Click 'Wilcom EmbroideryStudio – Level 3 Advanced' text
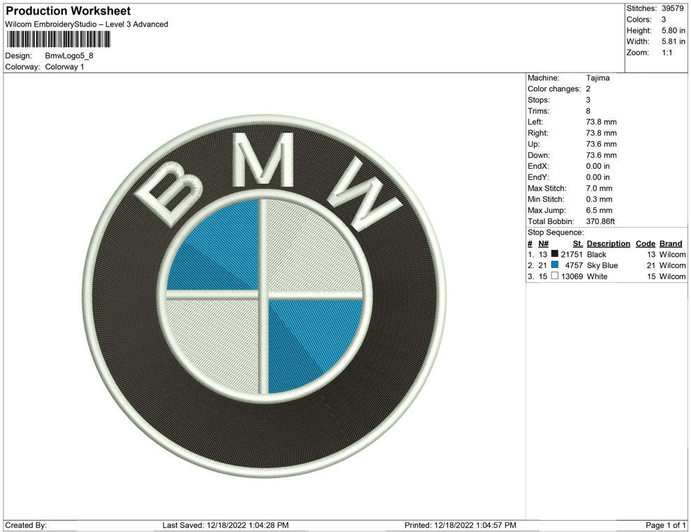 coord(87,24)
